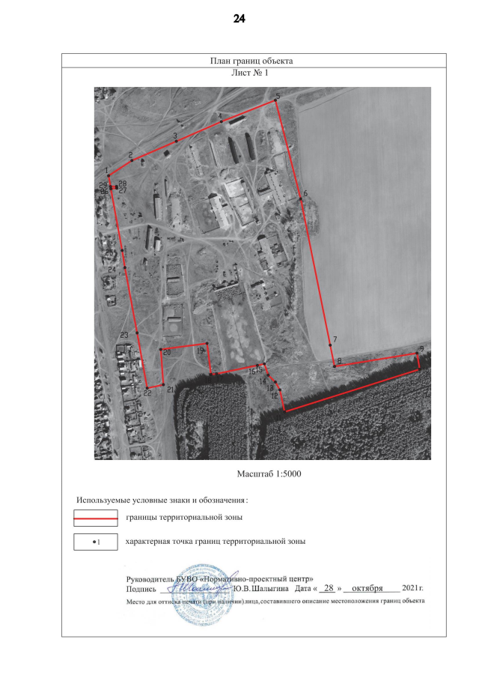The height and width of the screenshot is (678, 479).
Task: Click the 'План границ объекта' heading
Action: click(x=254, y=60)
